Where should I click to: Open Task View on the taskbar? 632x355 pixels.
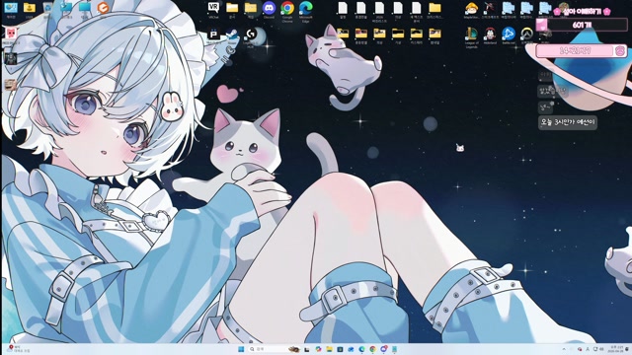pyautogui.click(x=307, y=349)
